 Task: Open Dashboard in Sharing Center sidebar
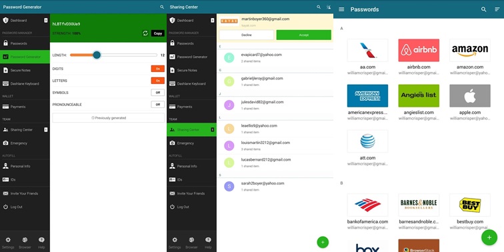(191, 20)
